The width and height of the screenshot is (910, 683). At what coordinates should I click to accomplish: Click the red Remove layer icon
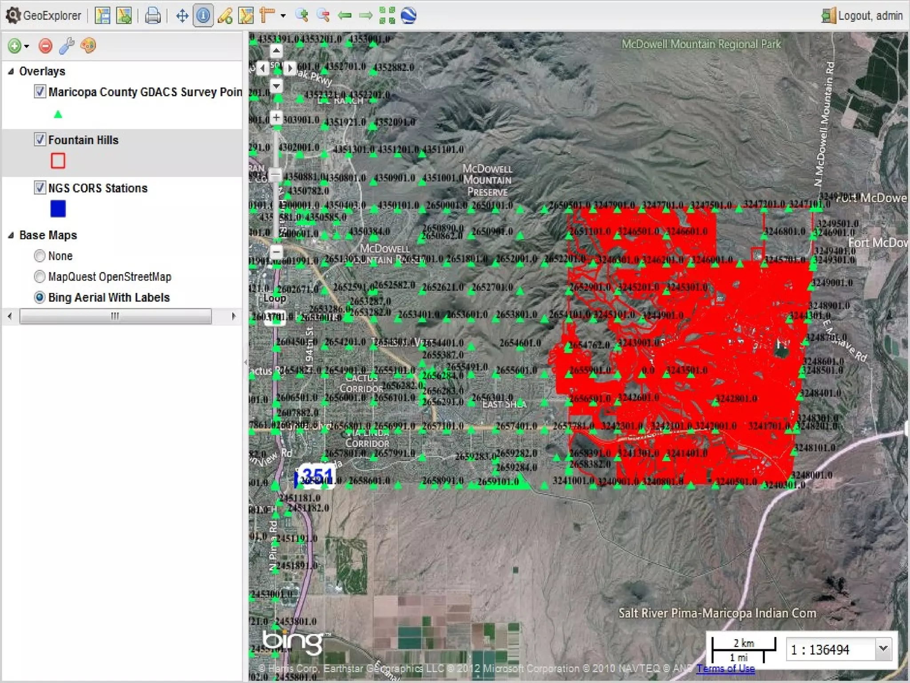(x=45, y=46)
